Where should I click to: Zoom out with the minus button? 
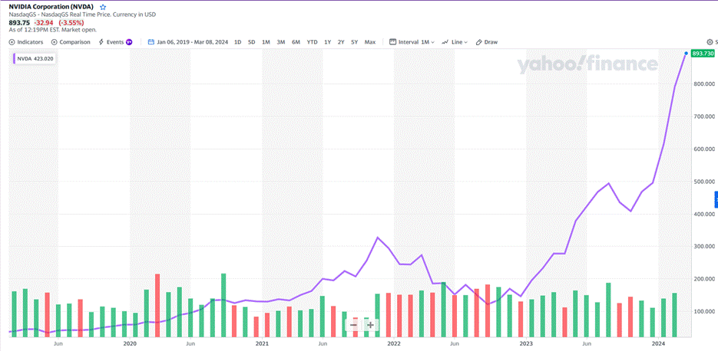coord(353,325)
